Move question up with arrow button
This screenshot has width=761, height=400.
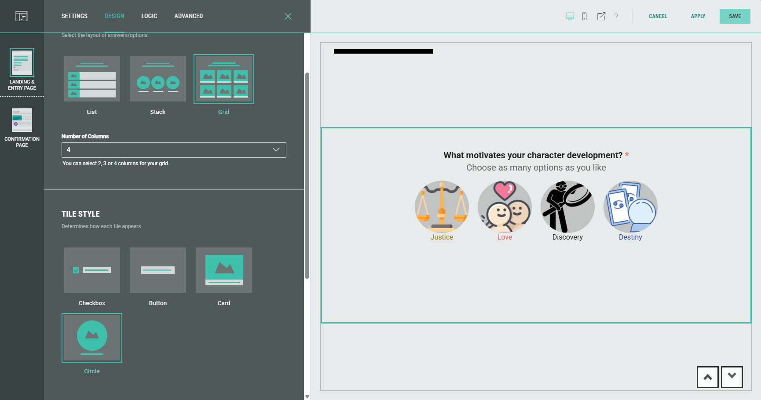[x=707, y=377]
